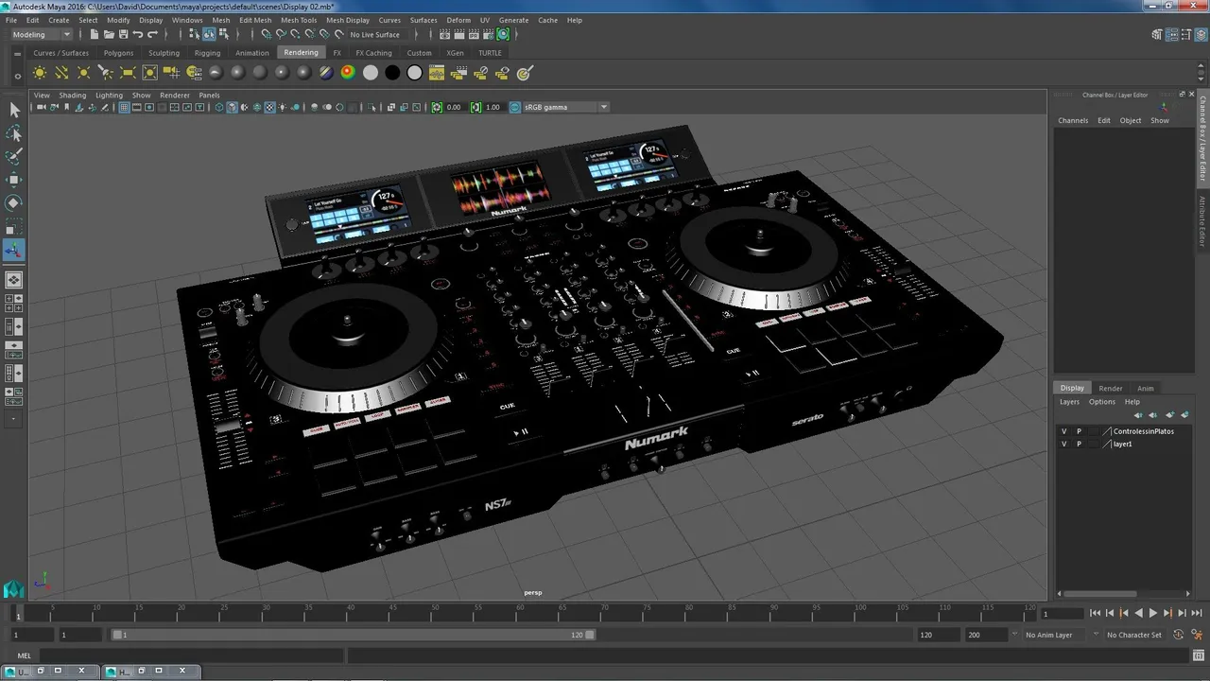Switch to the Anim layer tab

[1146, 388]
